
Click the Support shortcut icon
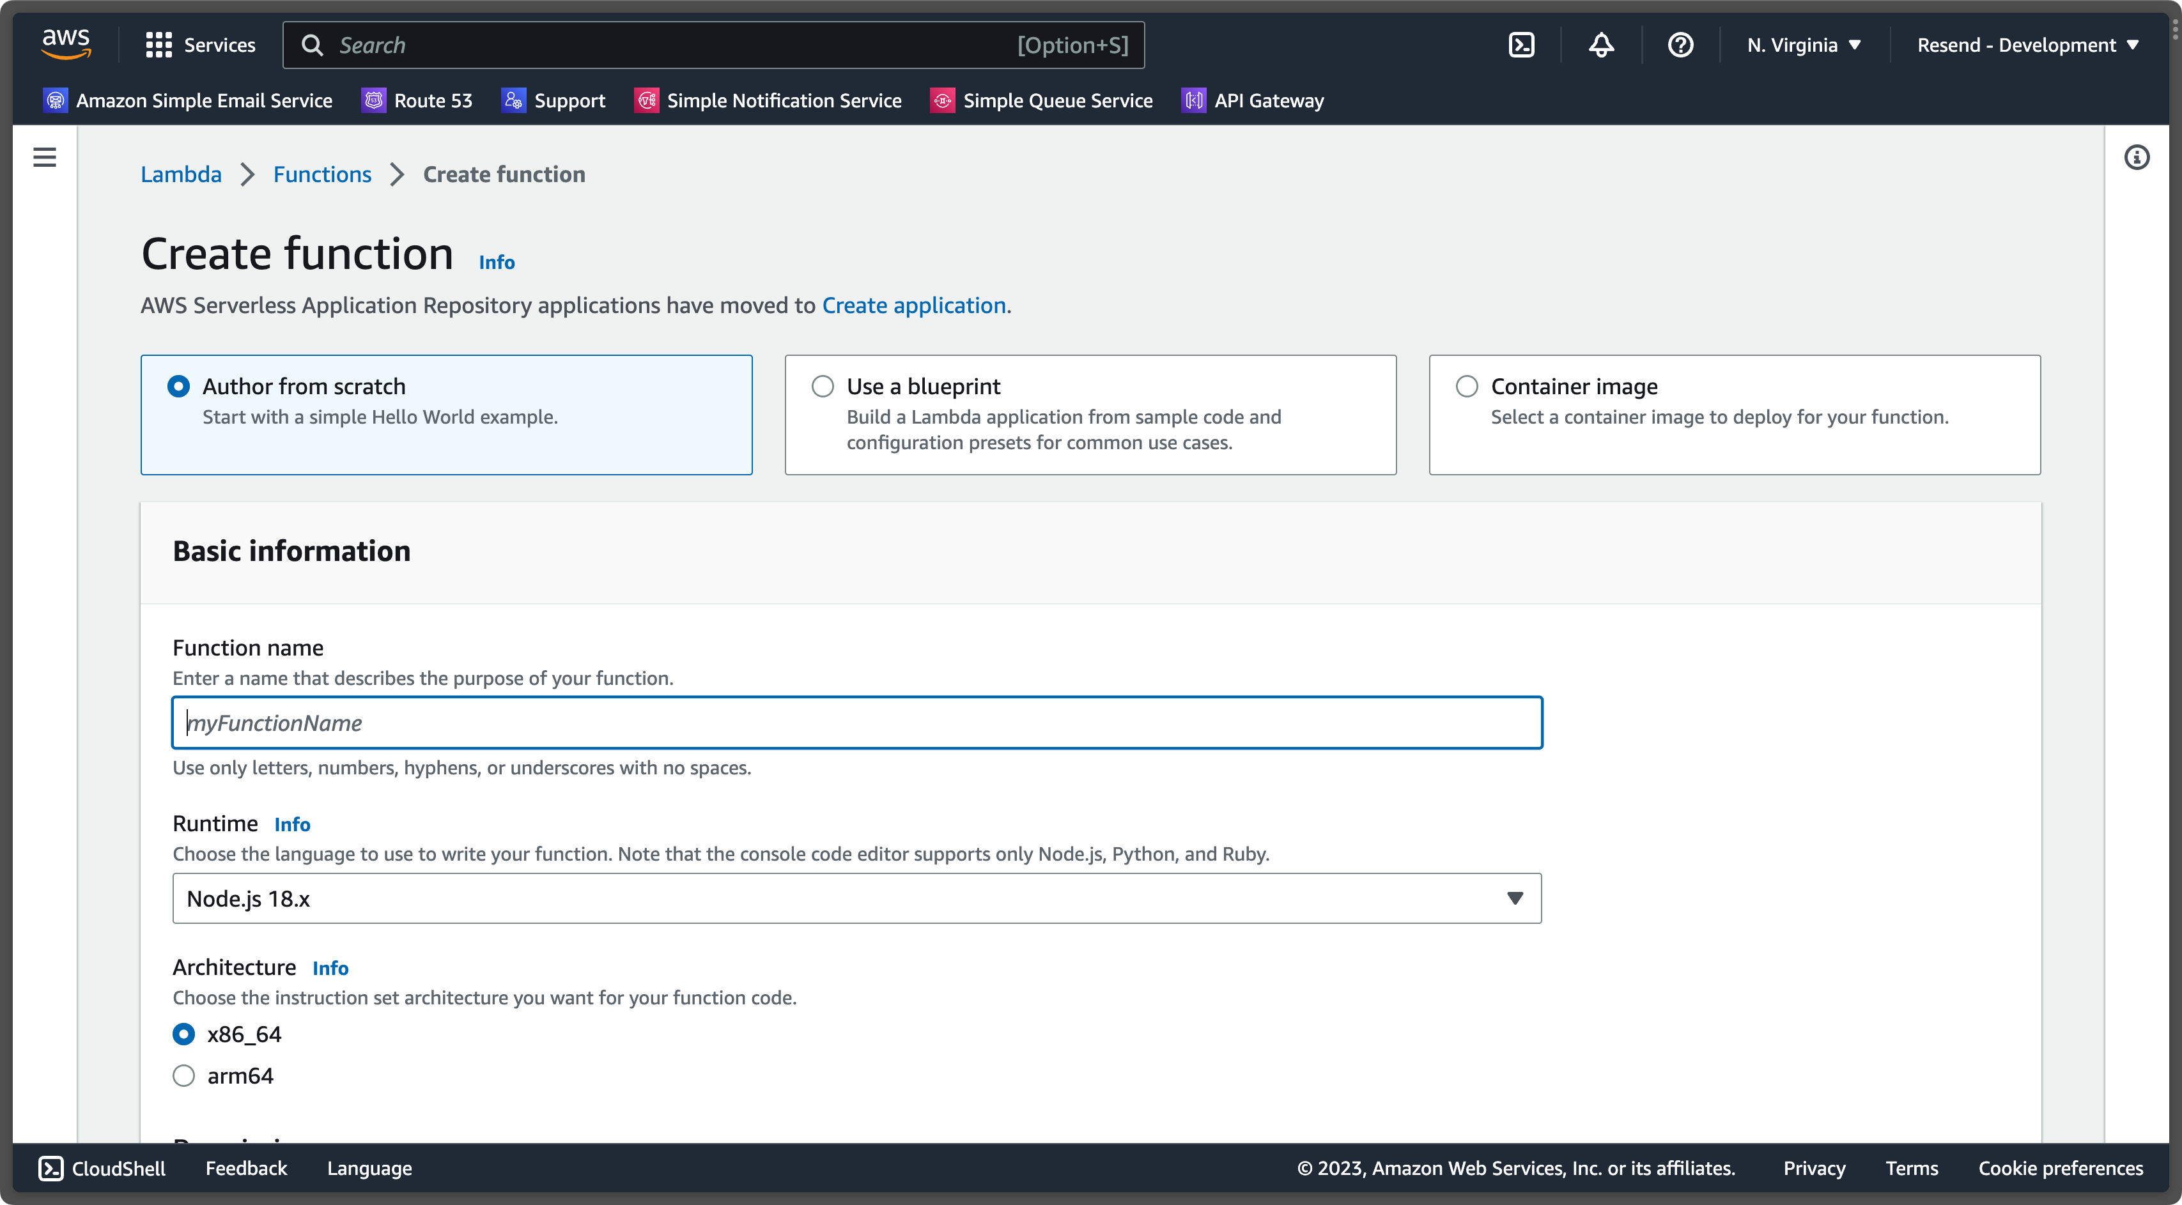[513, 100]
